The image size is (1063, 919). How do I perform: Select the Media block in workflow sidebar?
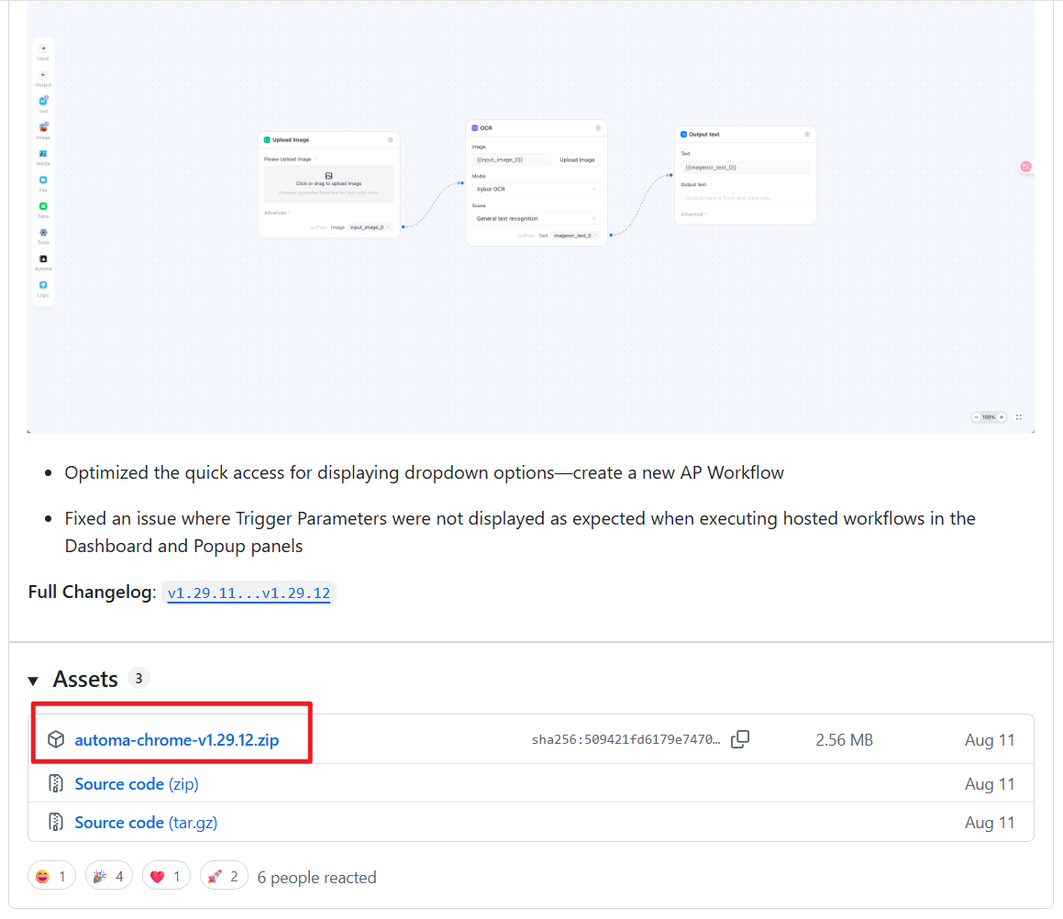click(43, 155)
